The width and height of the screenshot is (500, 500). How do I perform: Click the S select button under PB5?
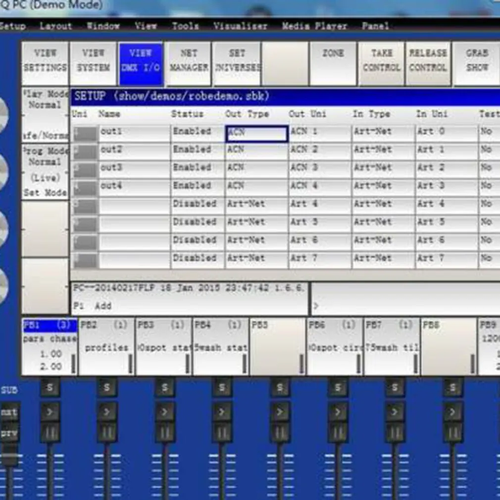coord(280,387)
